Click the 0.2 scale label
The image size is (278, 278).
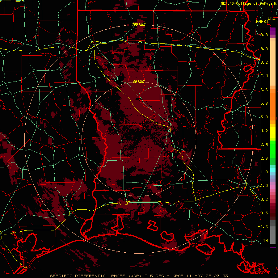click(x=264, y=200)
